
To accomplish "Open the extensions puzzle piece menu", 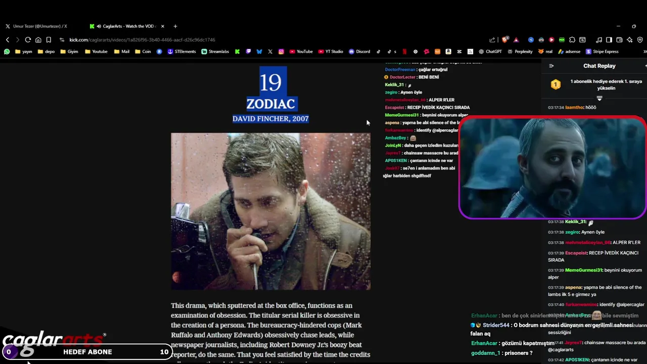I will pos(572,40).
